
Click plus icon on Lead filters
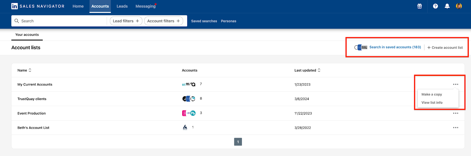point(137,21)
